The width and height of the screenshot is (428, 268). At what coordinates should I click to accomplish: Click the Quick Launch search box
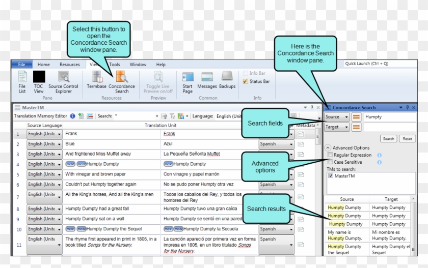(x=380, y=64)
